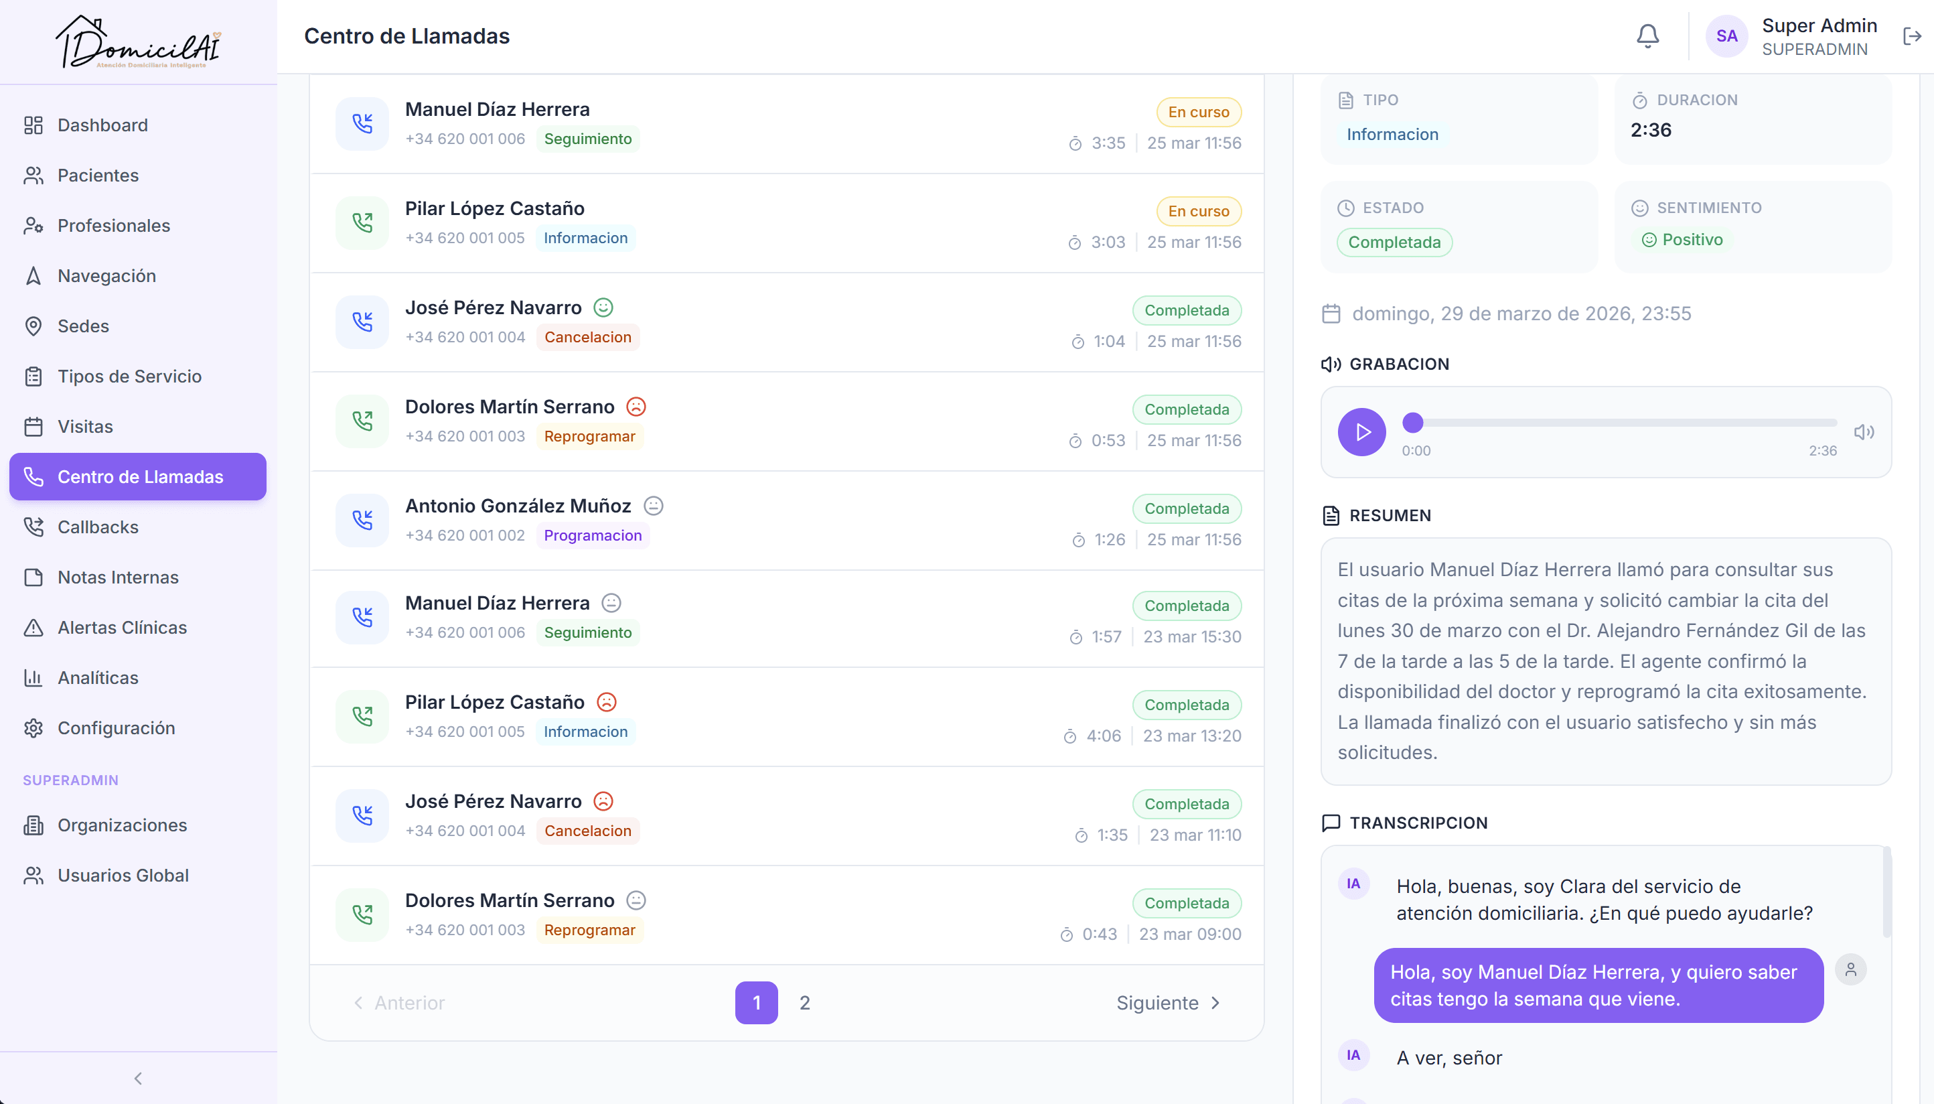The height and width of the screenshot is (1104, 1934).
Task: Select the SA user avatar
Action: (1726, 36)
